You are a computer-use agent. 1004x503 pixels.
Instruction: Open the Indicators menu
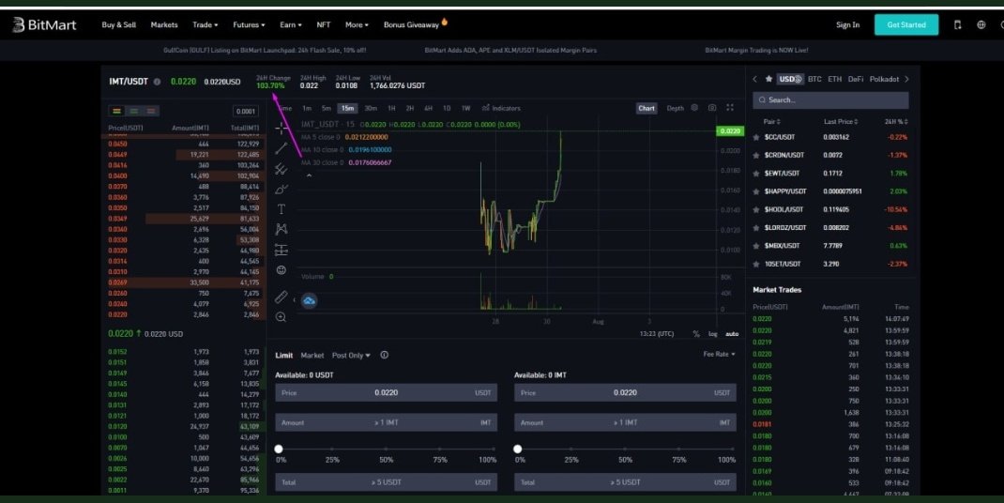(501, 108)
